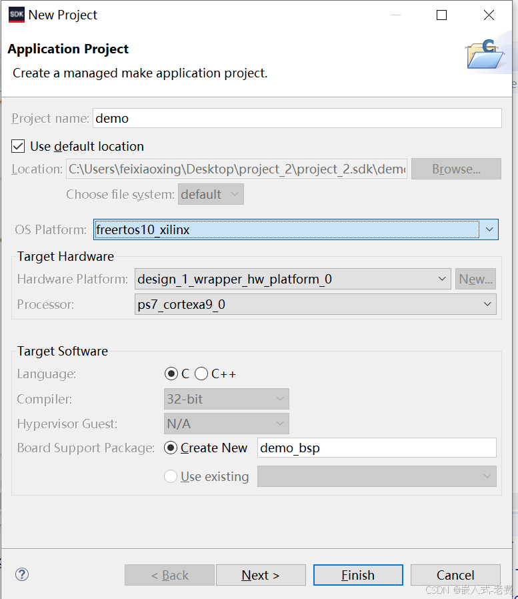This screenshot has width=518, height=599.
Task: Click the Project name field containing demo
Action: pyautogui.click(x=297, y=118)
